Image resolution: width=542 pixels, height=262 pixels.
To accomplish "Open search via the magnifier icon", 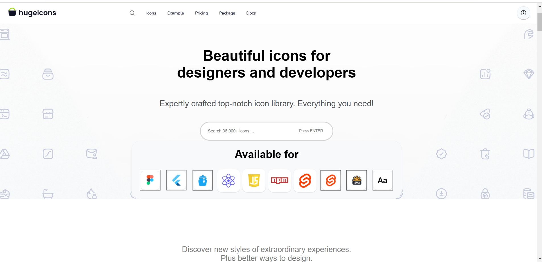I will 132,13.
